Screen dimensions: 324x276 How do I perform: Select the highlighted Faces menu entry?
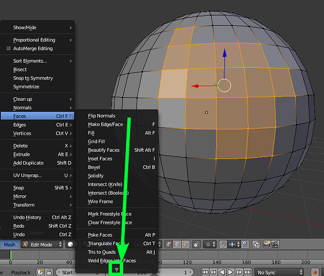38,116
